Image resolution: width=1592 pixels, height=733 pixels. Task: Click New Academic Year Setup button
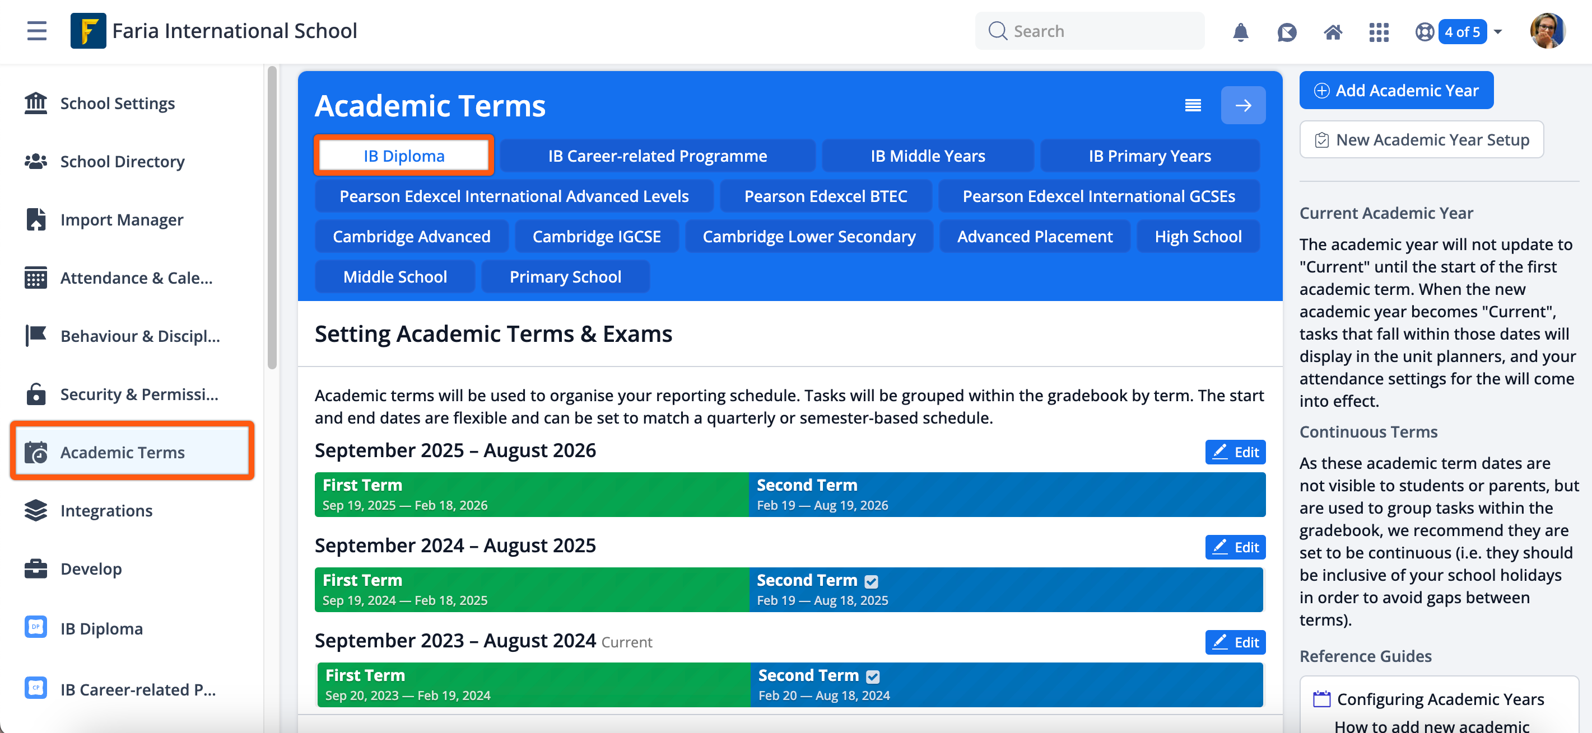[x=1422, y=139]
